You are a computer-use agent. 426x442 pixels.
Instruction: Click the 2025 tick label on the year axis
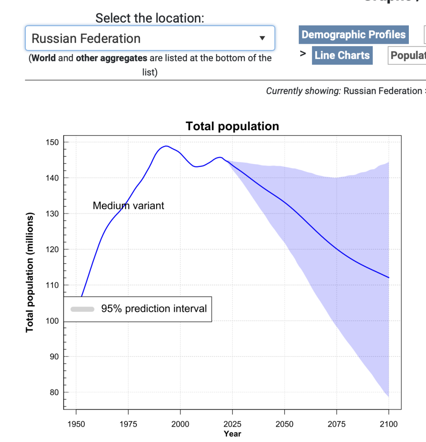232,424
